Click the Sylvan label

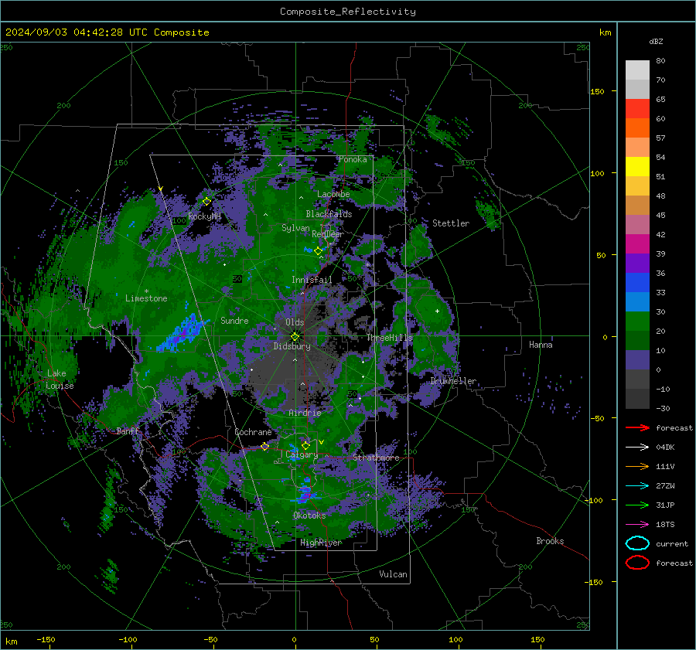[x=295, y=228]
